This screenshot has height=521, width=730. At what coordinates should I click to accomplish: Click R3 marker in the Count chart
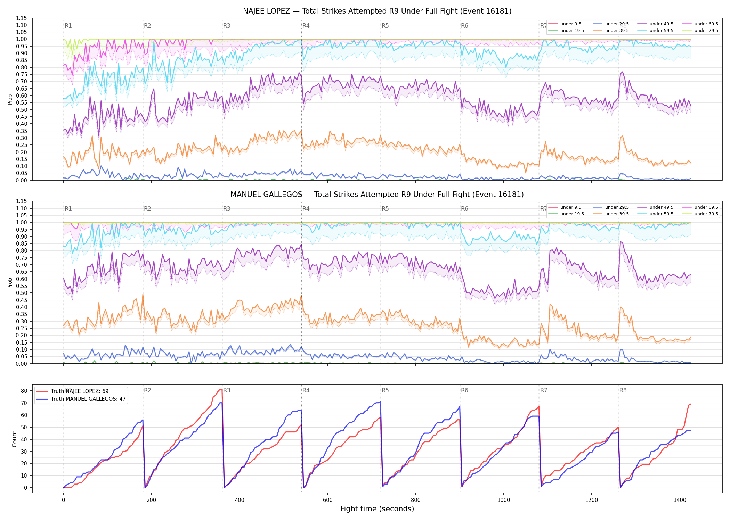tap(227, 390)
